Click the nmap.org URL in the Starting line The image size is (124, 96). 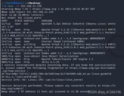pyautogui.click(x=44, y=9)
